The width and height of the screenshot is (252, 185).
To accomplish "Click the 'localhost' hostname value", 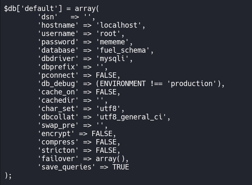I will (x=120, y=25).
